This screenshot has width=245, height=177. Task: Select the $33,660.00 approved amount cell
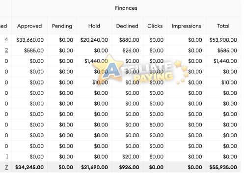30,40
